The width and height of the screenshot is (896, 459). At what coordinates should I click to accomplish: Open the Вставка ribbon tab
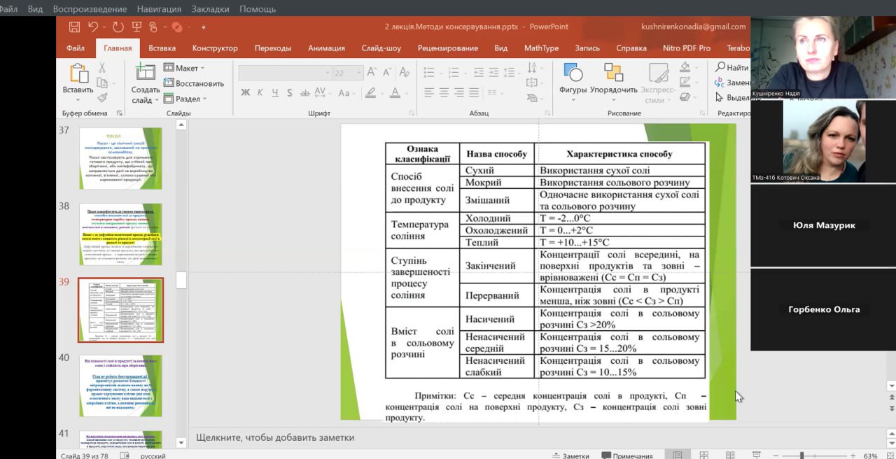[x=162, y=48]
